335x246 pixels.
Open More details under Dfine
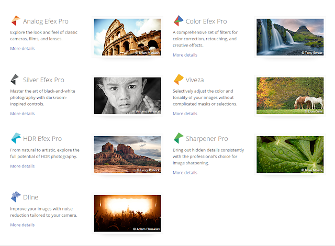tap(23, 225)
